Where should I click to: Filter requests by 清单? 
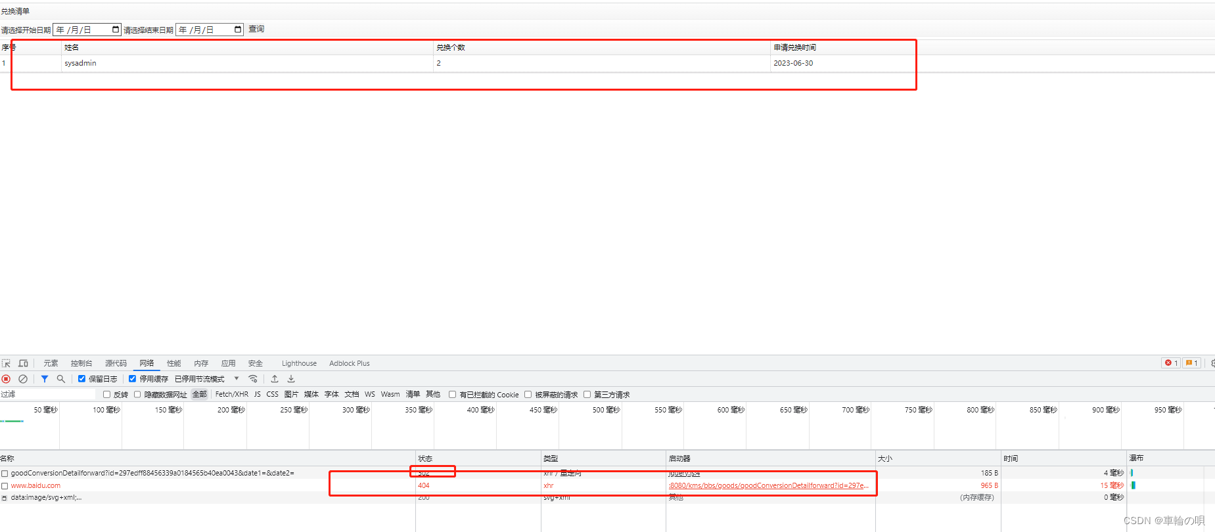pyautogui.click(x=413, y=395)
